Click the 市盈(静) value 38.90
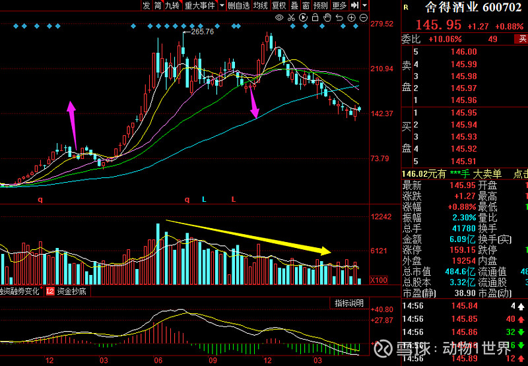The image size is (528, 366). click(465, 293)
